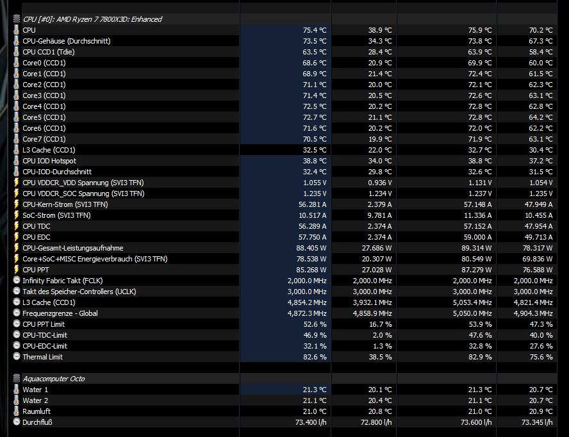Select the CPU-EDC-Limit label
This screenshot has width=569, height=437.
coord(45,346)
